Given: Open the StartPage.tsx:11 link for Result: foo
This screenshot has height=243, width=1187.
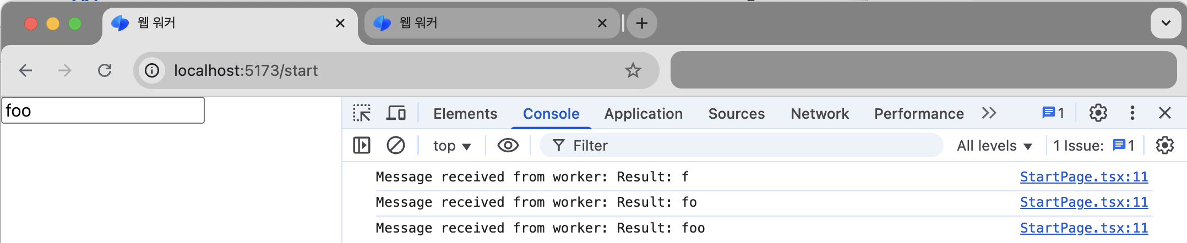Looking at the screenshot, I should point(1083,228).
